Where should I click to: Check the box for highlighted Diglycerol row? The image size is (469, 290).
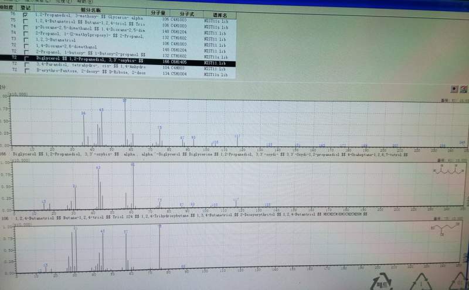pos(26,59)
